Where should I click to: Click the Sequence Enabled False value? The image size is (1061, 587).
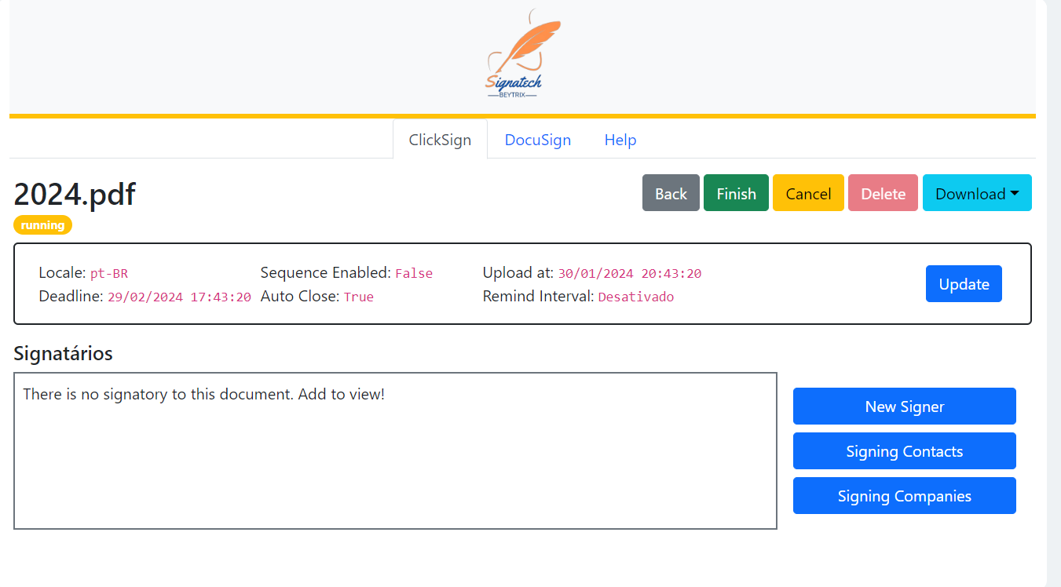tap(414, 274)
